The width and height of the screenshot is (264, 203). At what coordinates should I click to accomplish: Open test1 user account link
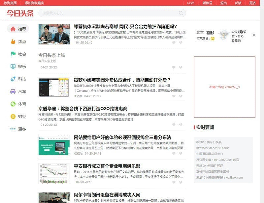(x=191, y=3)
